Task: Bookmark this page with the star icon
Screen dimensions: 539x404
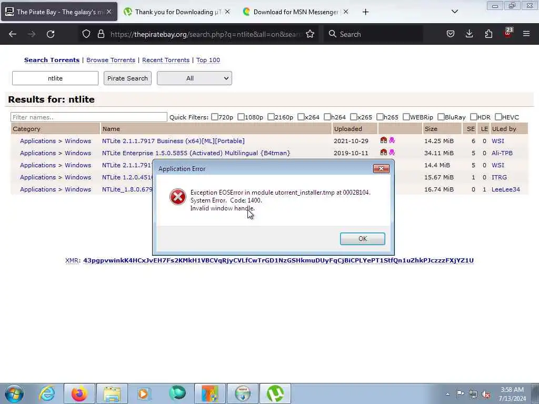Action: pos(310,34)
